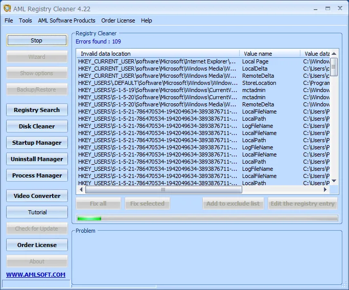Click the Backup/Restore button

(x=37, y=90)
